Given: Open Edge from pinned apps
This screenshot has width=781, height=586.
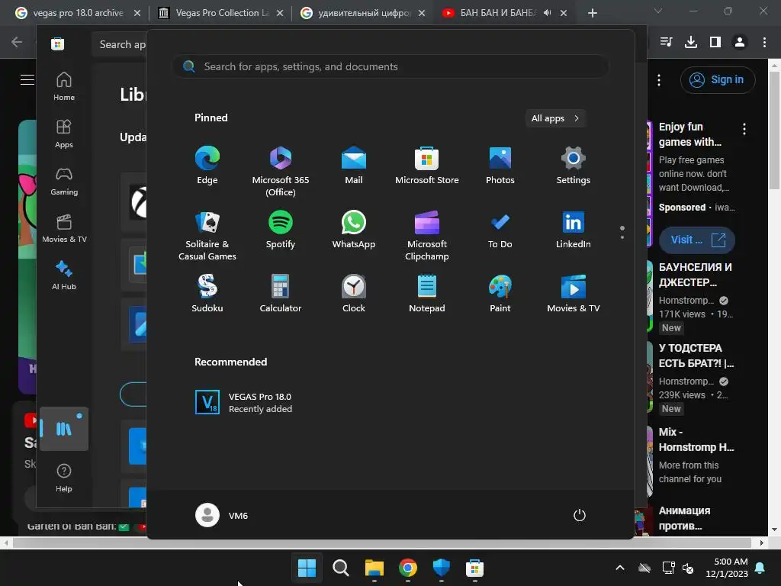Looking at the screenshot, I should tap(207, 166).
